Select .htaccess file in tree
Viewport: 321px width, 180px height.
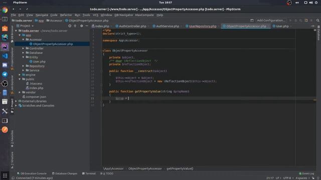coord(36,83)
